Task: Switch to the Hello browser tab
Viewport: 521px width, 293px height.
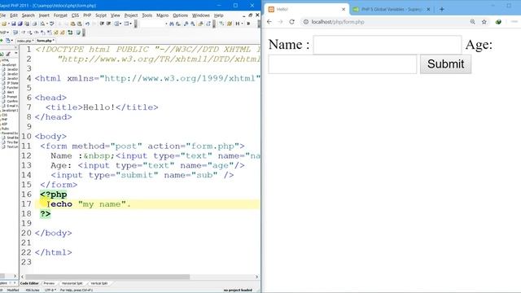Action: (x=306, y=9)
